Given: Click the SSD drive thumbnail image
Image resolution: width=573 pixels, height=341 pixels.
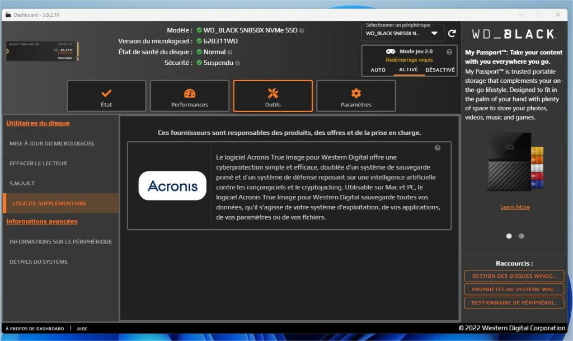Looking at the screenshot, I should (x=42, y=51).
